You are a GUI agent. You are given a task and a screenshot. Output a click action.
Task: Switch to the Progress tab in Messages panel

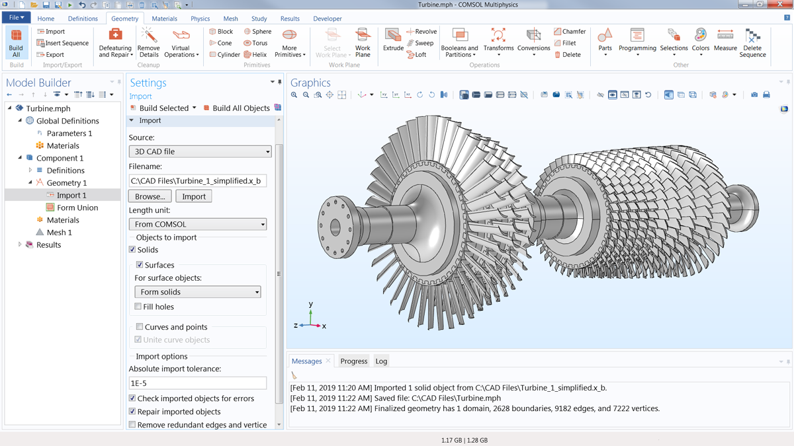coord(353,361)
